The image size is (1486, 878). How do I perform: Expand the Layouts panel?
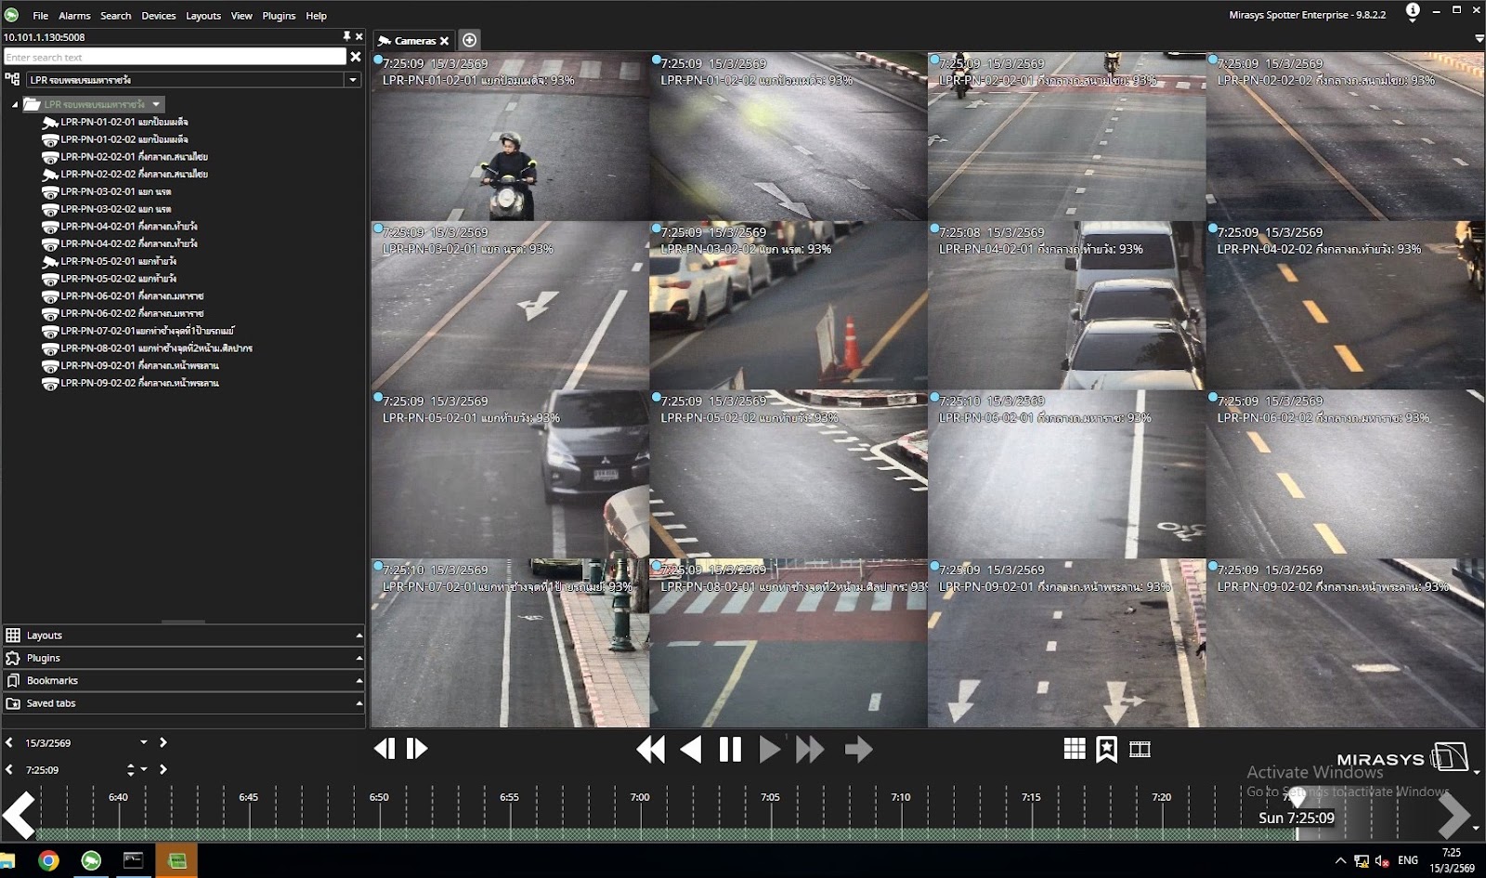pyautogui.click(x=183, y=636)
